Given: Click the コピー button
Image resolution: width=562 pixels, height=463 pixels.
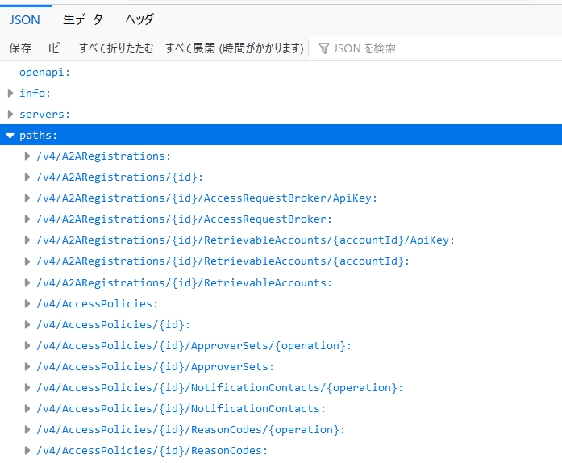Looking at the screenshot, I should coord(55,48).
